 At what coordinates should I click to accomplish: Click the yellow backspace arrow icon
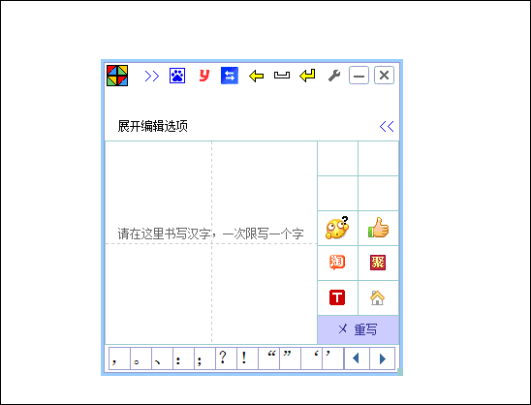coord(256,76)
